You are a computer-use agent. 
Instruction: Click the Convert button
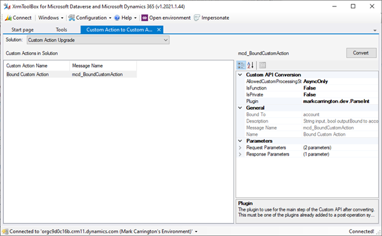(x=361, y=53)
